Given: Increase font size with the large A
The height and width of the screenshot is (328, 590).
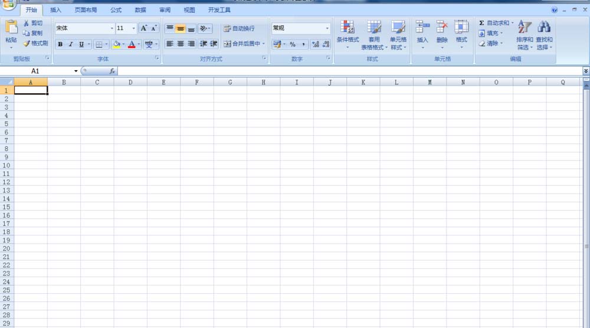Looking at the screenshot, I should coord(144,28).
